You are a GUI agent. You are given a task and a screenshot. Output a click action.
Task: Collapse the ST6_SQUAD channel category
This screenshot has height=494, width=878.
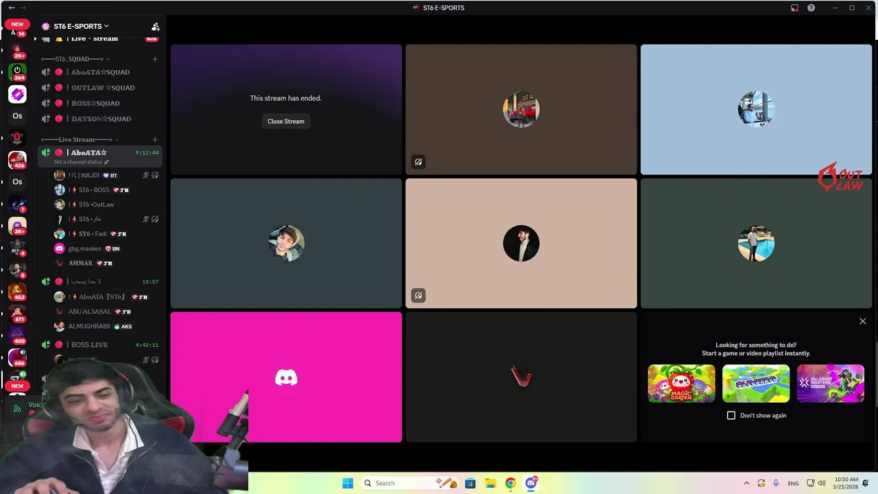click(x=74, y=59)
